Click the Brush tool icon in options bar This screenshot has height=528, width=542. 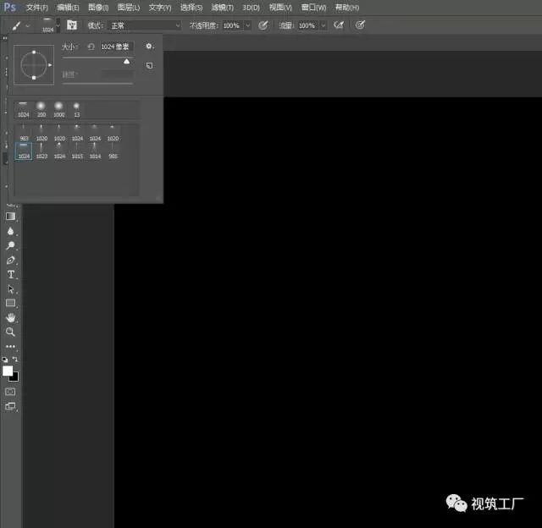pos(16,25)
